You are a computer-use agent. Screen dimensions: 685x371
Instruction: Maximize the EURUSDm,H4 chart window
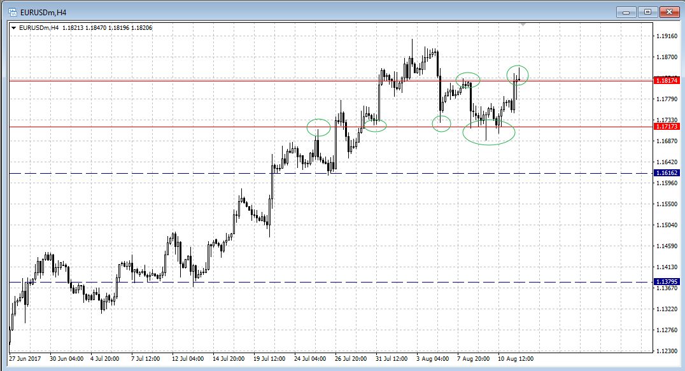[648, 11]
